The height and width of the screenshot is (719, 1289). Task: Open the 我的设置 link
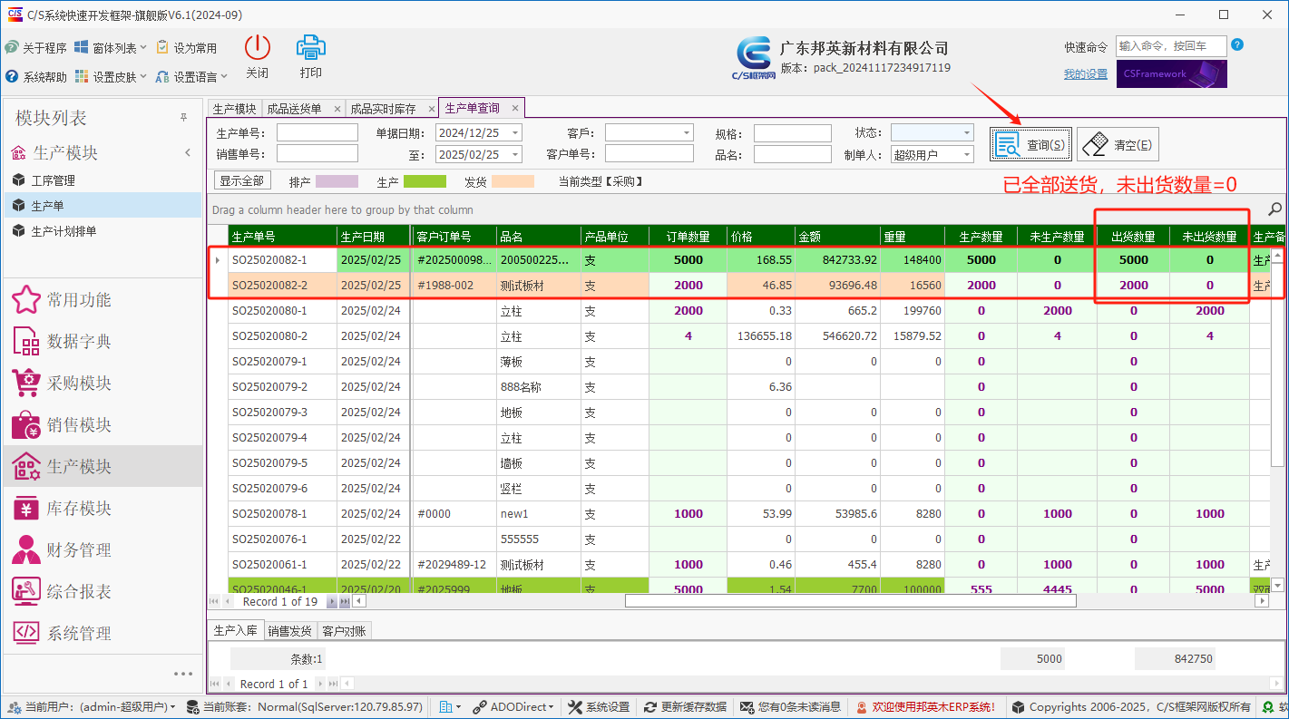click(x=1086, y=74)
